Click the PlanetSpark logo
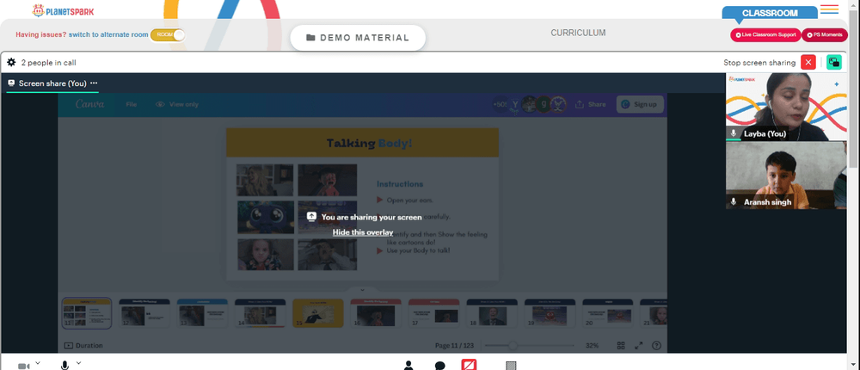 (63, 10)
